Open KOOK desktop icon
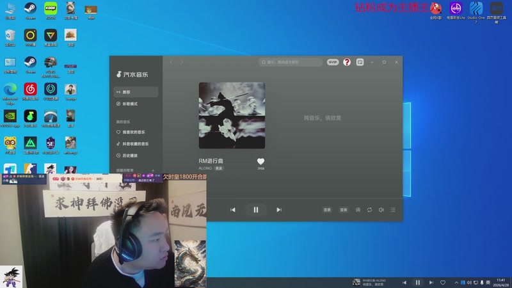The width and height of the screenshot is (512, 288). tap(51, 11)
